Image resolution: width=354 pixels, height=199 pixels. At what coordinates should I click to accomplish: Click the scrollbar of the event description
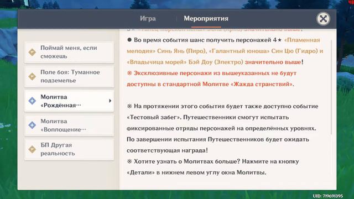(x=331, y=87)
